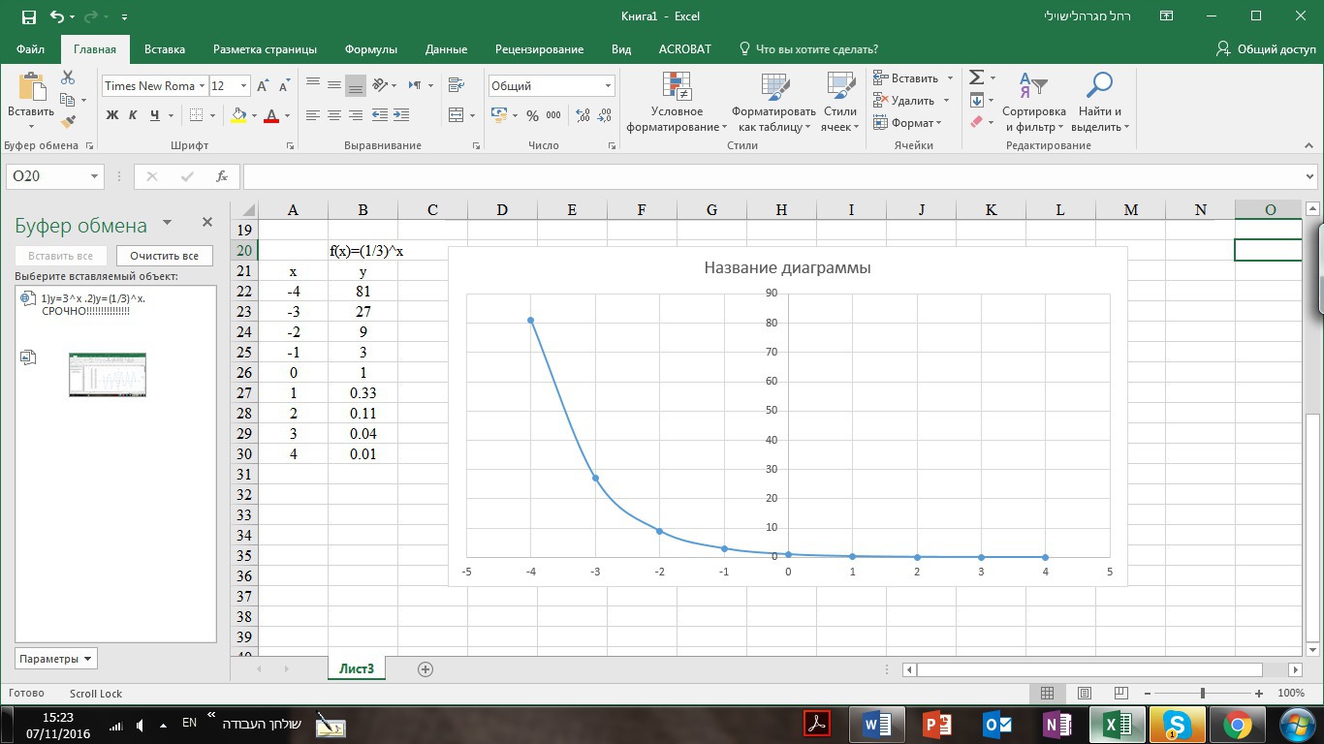1324x744 pixels.
Task: Click Условное форматирование icon
Action: (x=676, y=103)
